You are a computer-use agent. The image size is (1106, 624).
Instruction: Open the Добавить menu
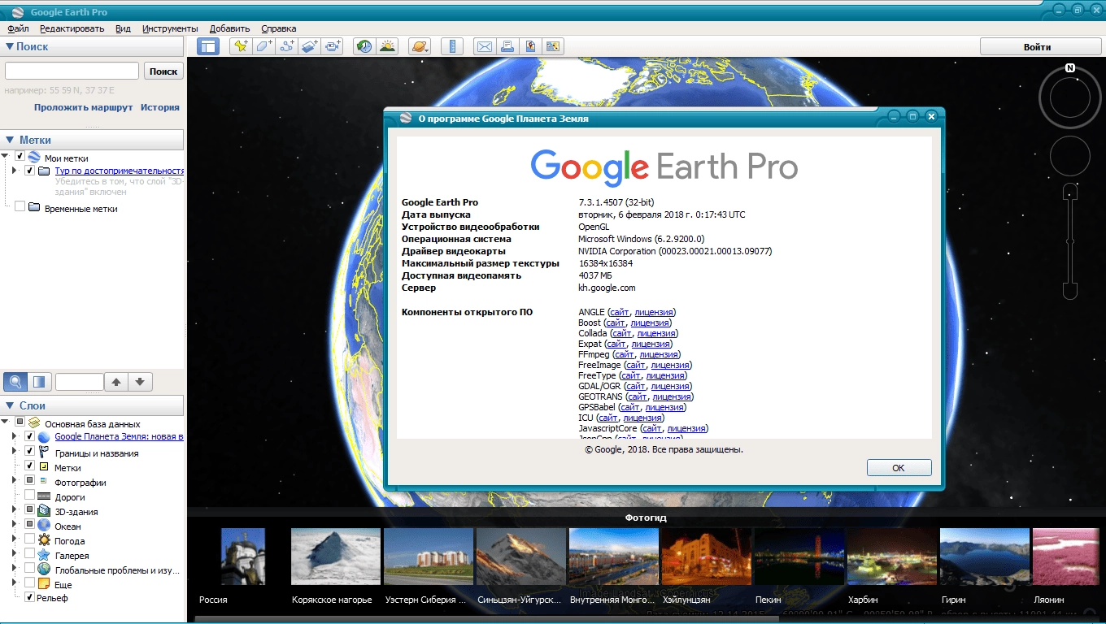[229, 28]
